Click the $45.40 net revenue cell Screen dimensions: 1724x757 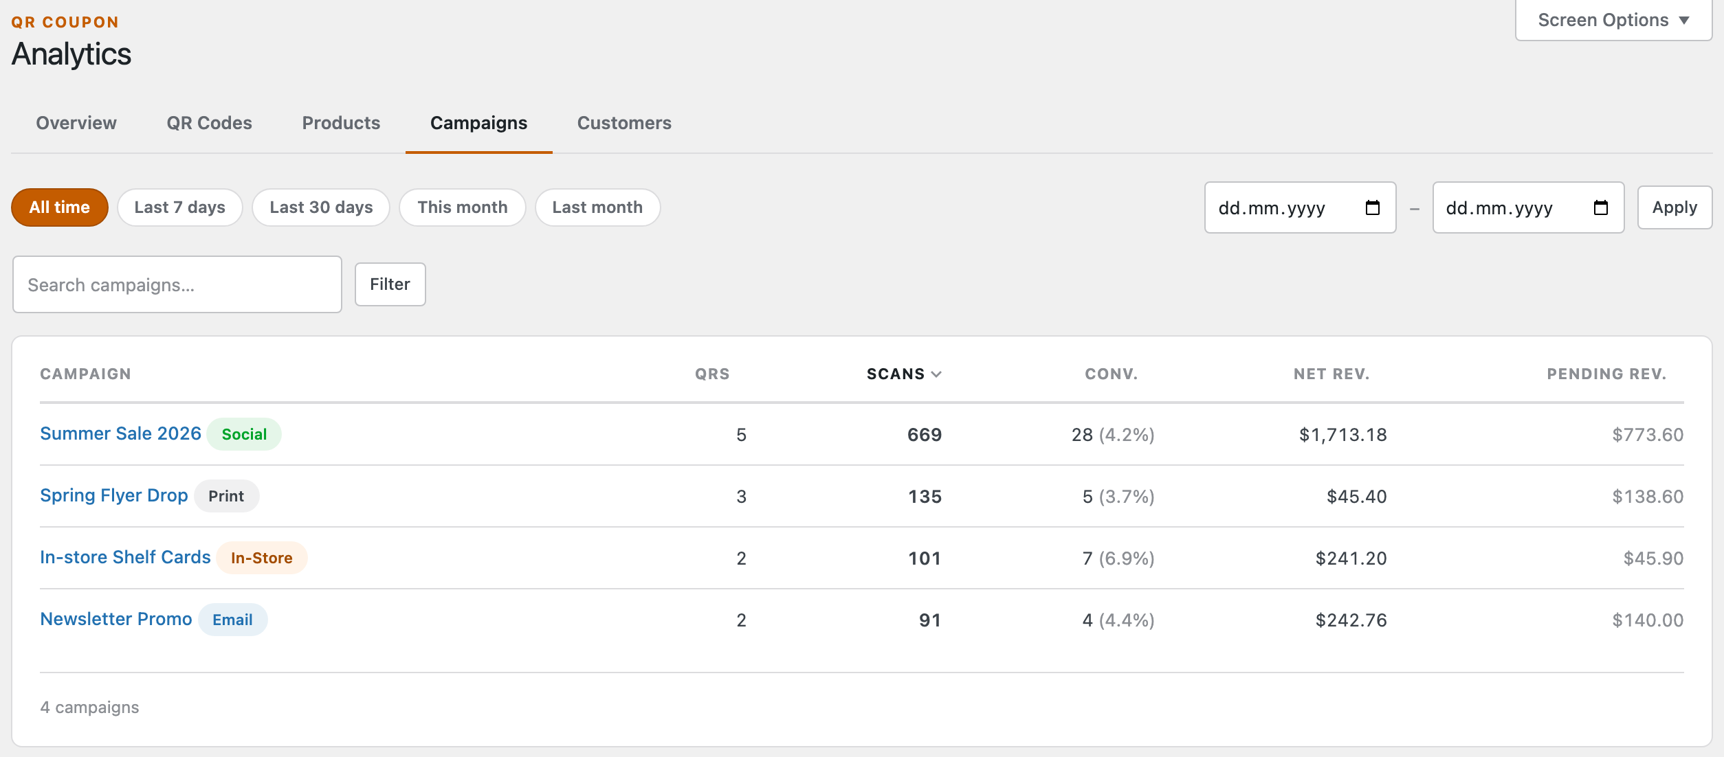click(1357, 496)
